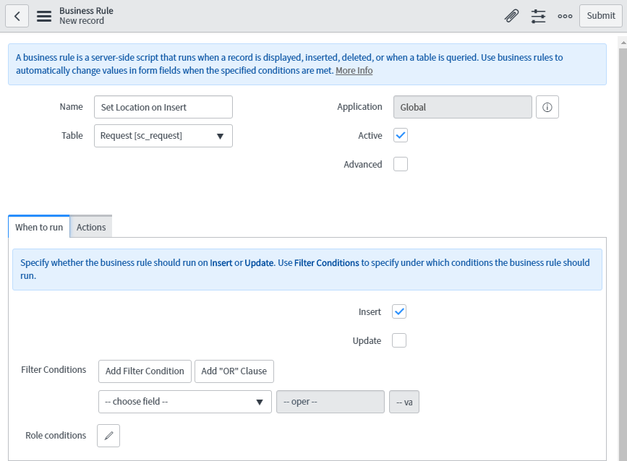Show Application info icon beside Global
The height and width of the screenshot is (461, 627).
tap(547, 107)
